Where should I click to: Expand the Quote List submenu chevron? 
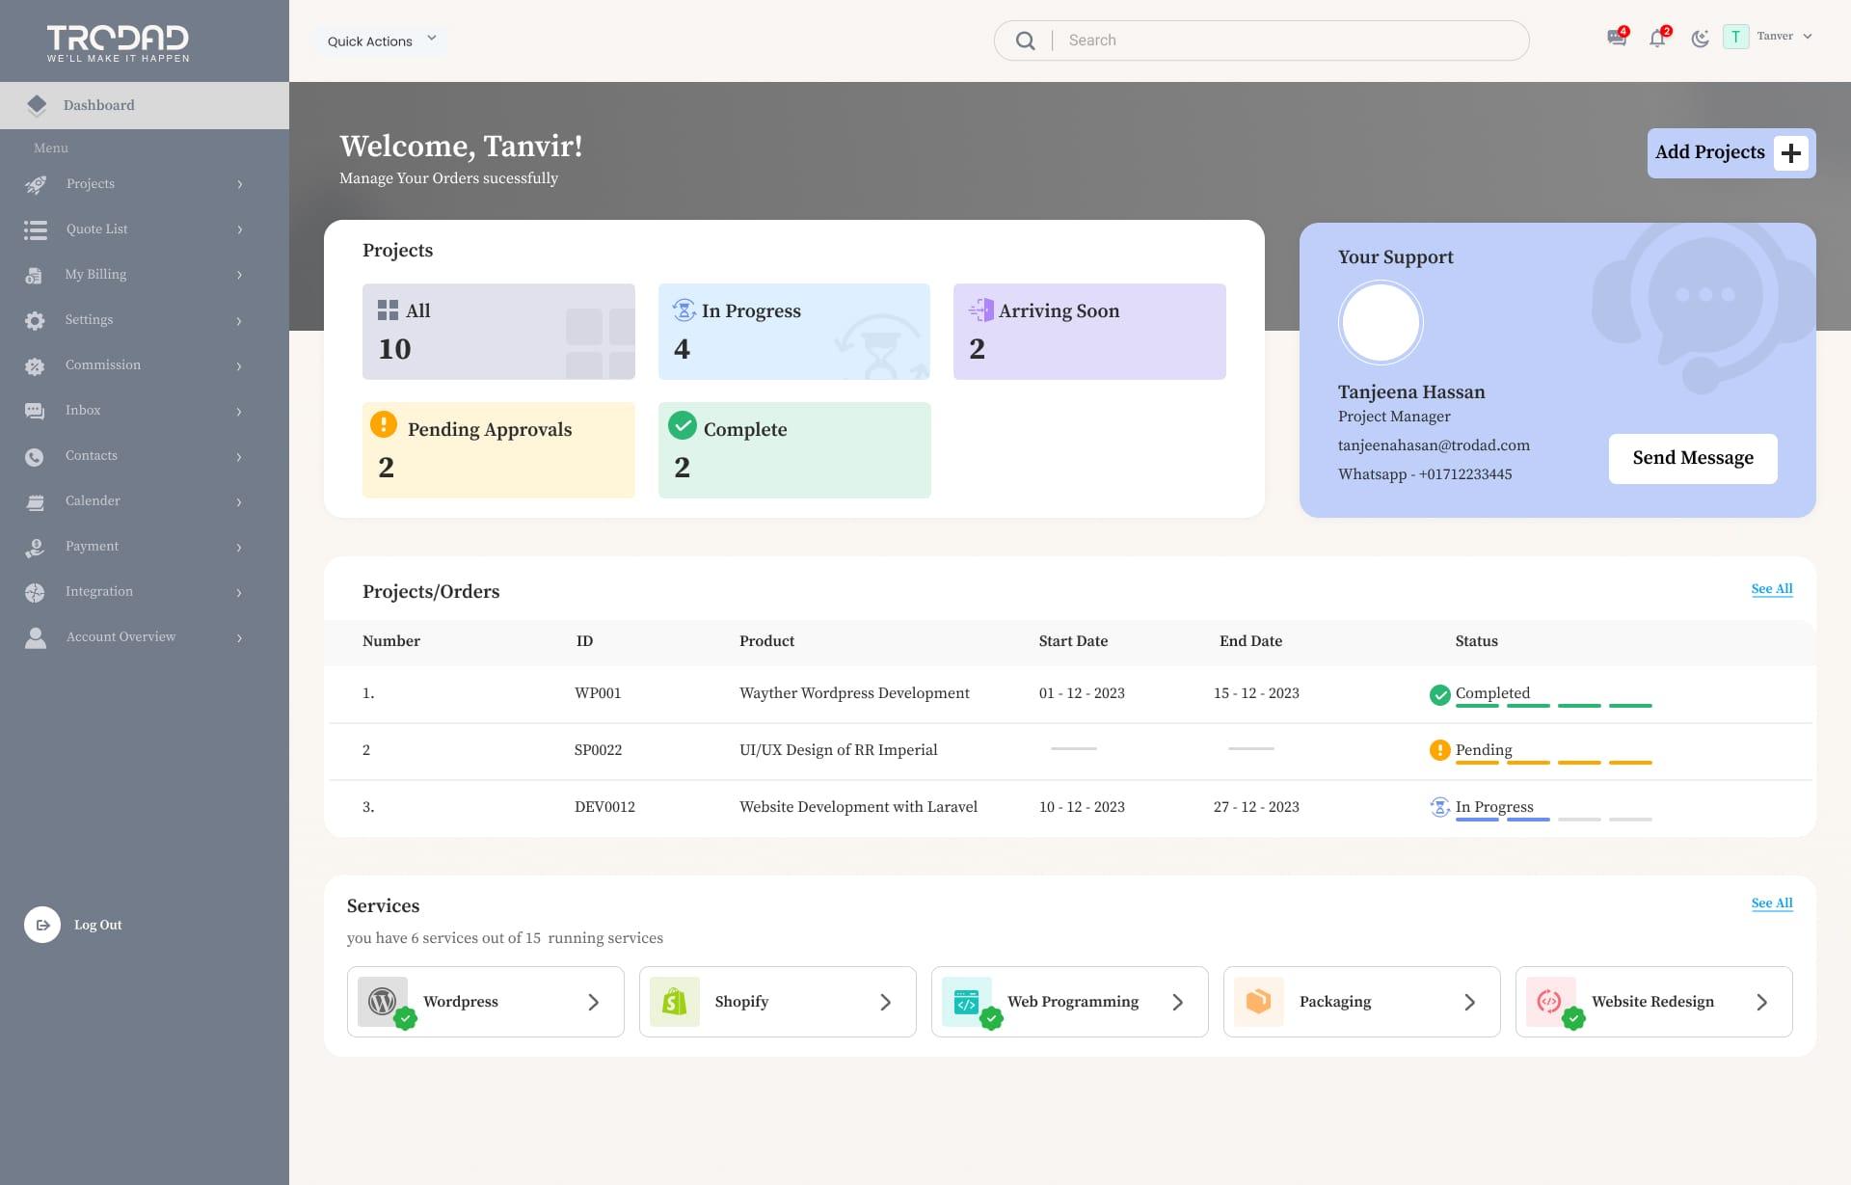click(240, 229)
